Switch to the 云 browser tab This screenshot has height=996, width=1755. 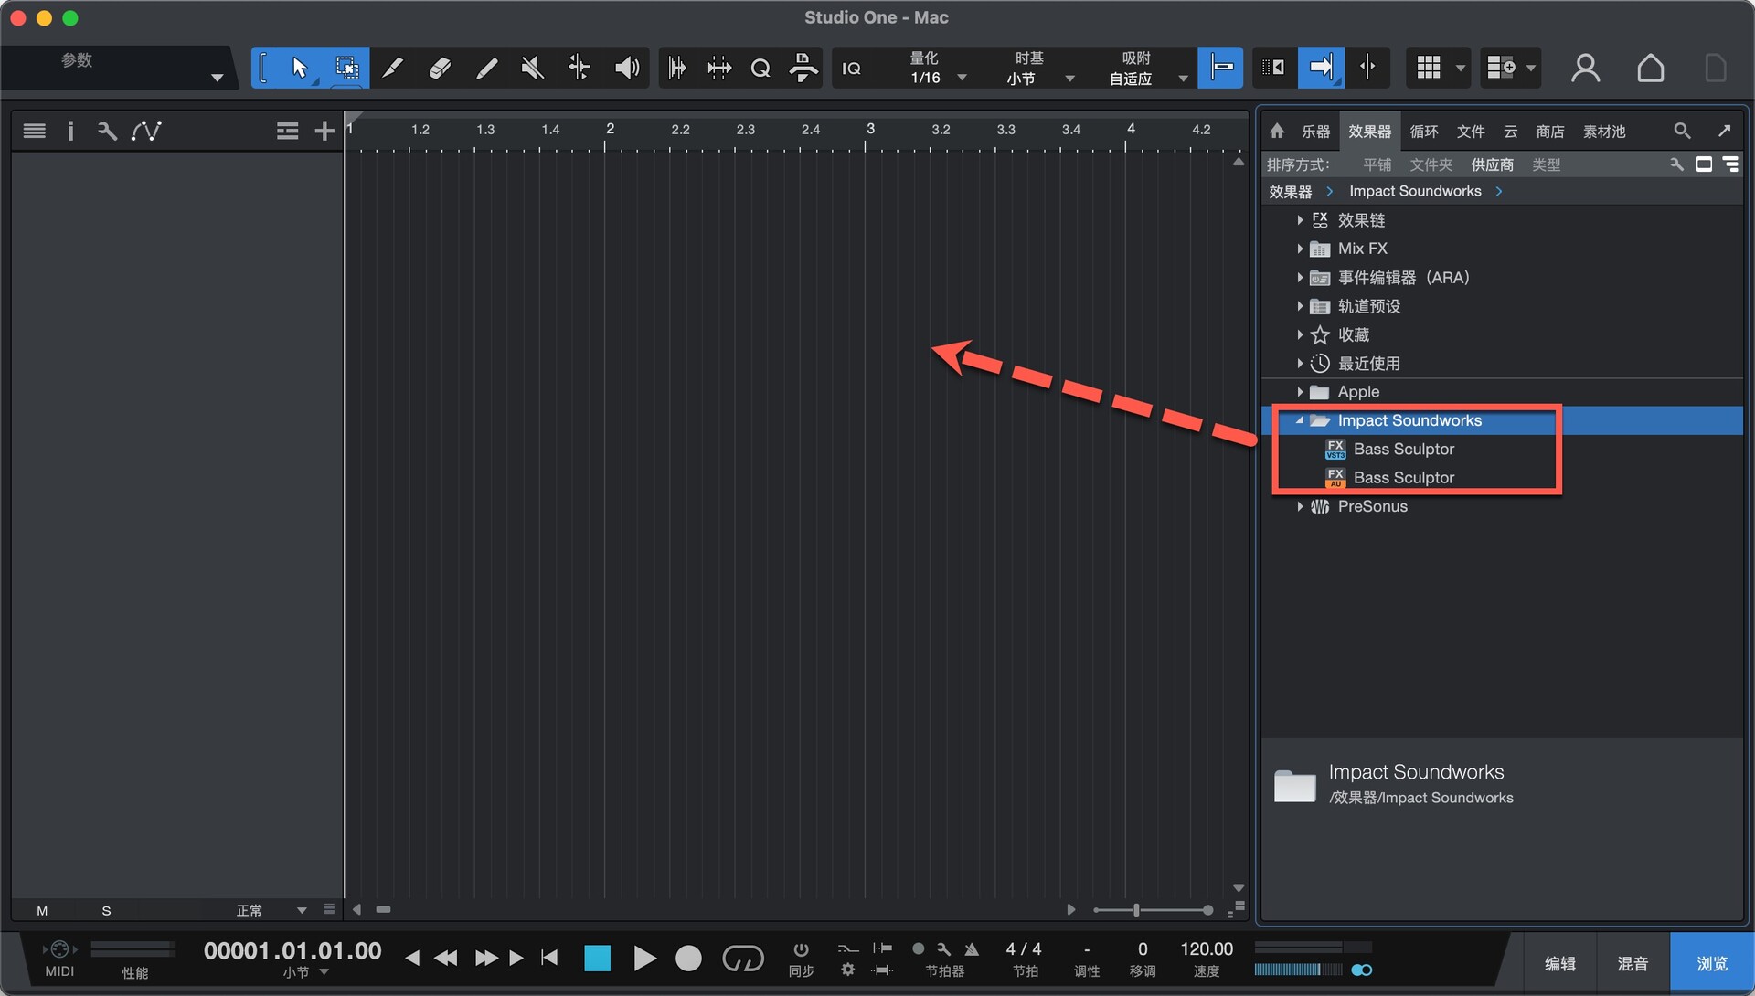[x=1510, y=132]
